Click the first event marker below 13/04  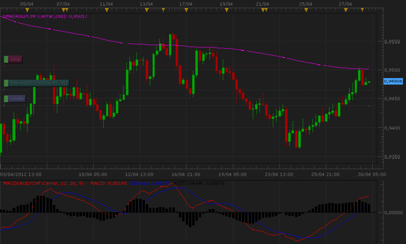147,9
